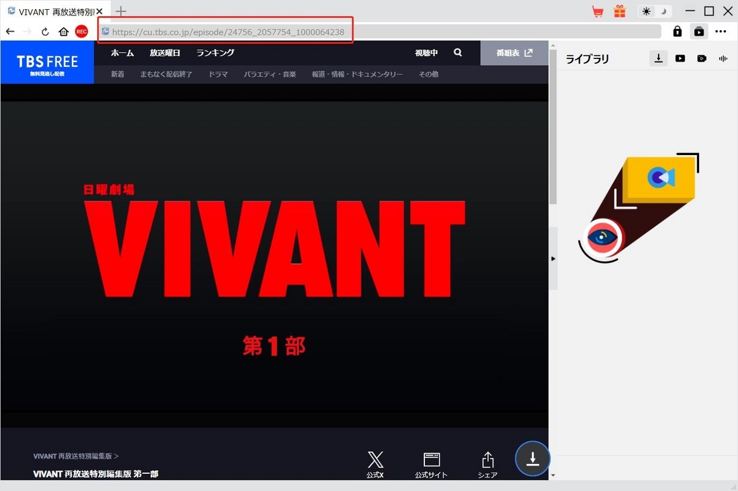Click the ライブラリ heading
738x491 pixels.
(587, 59)
